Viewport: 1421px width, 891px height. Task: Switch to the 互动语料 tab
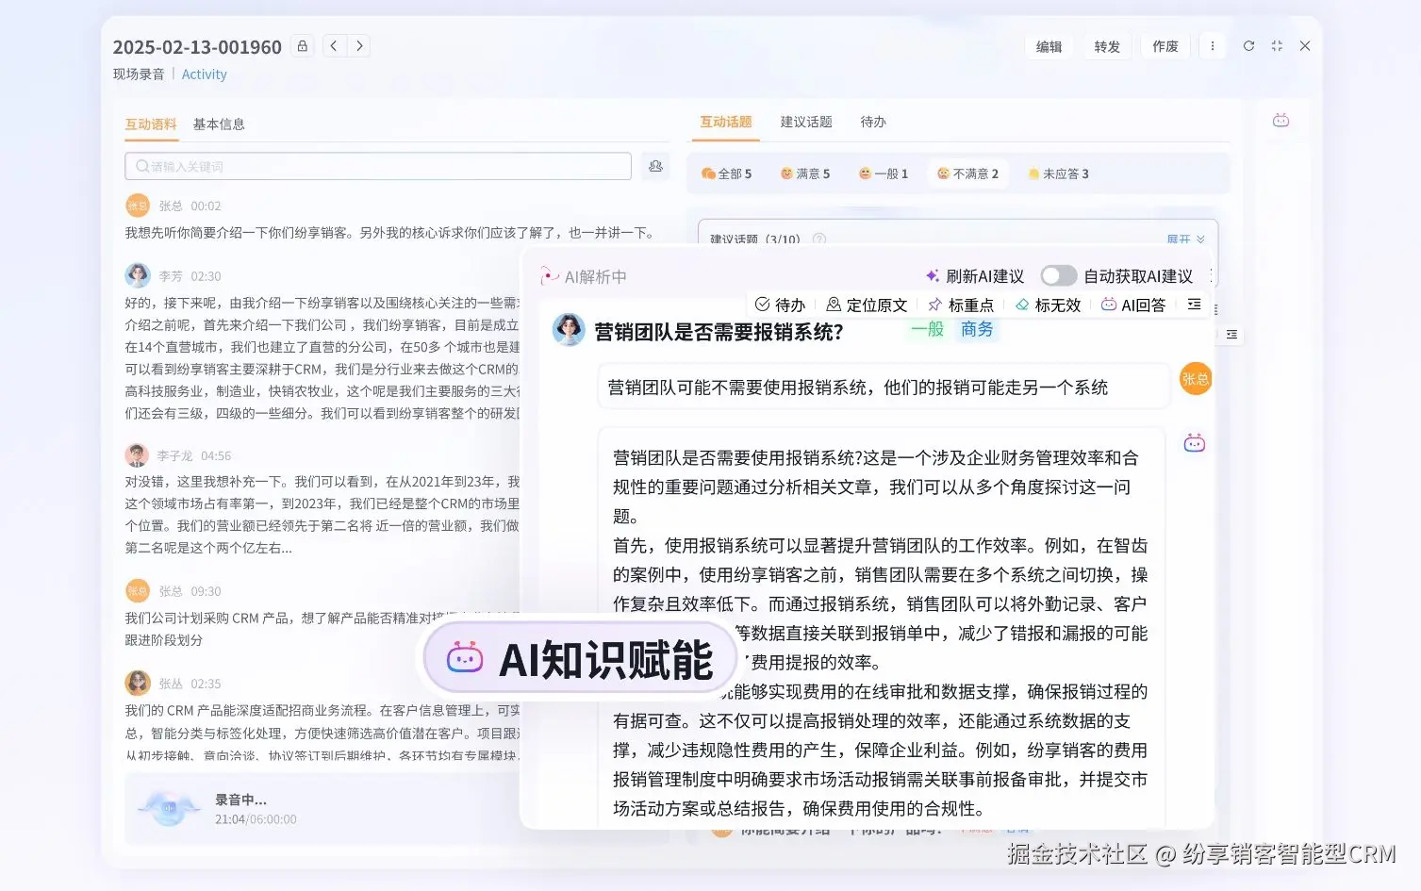pos(151,124)
